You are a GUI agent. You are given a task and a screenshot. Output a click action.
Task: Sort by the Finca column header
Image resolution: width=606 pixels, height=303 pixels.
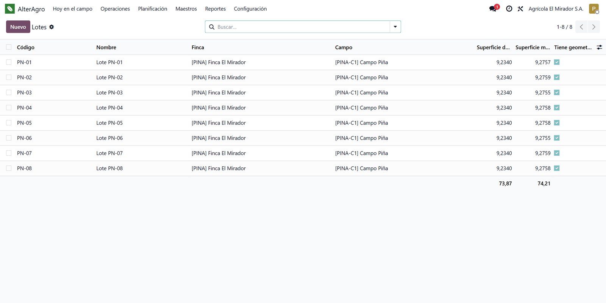pos(198,47)
